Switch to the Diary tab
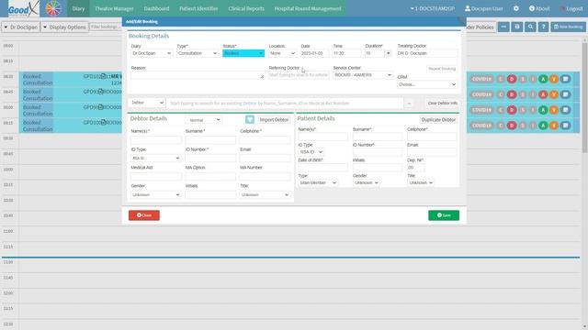 point(78,8)
